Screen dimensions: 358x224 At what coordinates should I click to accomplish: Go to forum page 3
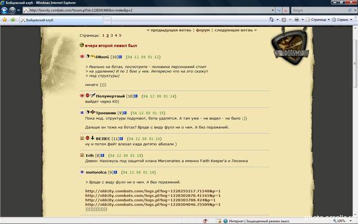pyautogui.click(x=112, y=35)
